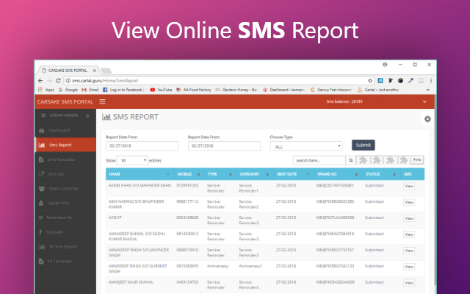Viewport: 470px width, 294px height.
Task: Sort table by STATUS column
Action: pyautogui.click(x=380, y=174)
